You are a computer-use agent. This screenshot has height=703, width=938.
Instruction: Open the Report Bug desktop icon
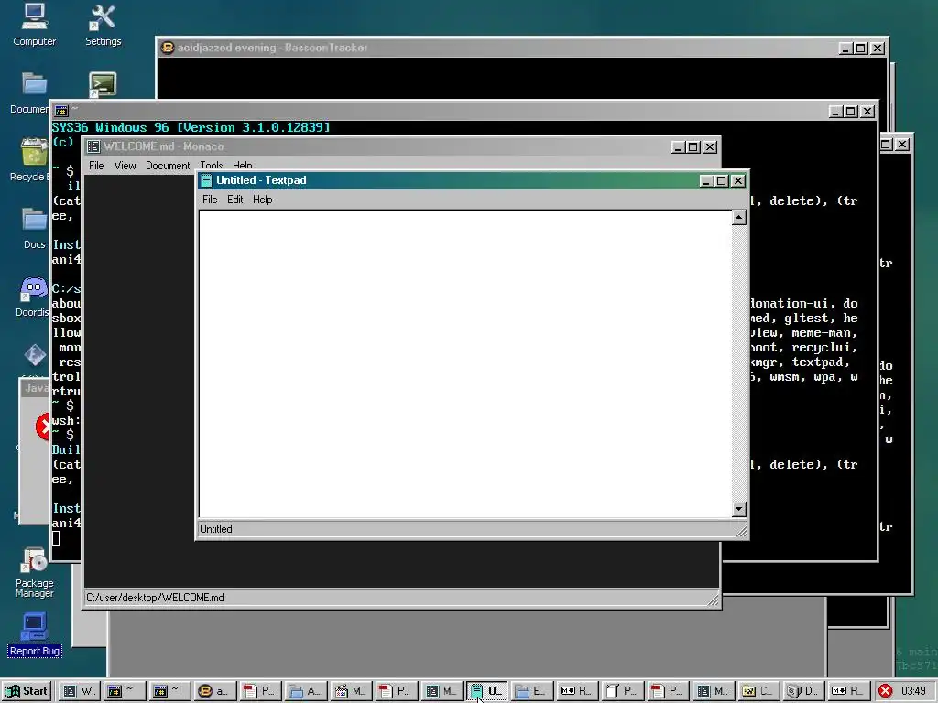click(34, 635)
